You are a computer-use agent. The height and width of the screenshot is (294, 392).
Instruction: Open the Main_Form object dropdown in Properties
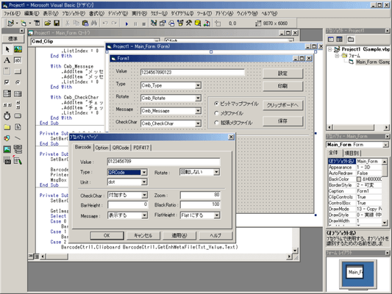[x=386, y=145]
